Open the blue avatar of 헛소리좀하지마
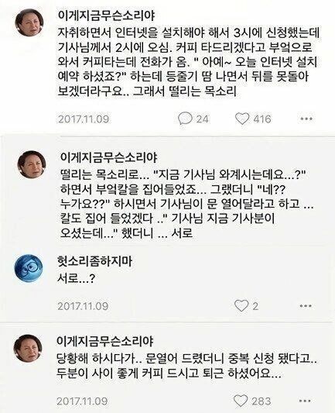Screen dimensions: 335x413 pyautogui.click(x=29, y=268)
